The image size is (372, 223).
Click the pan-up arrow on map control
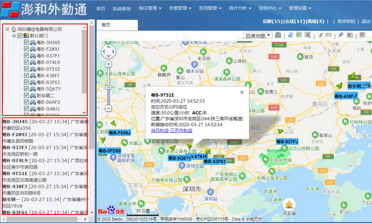click(108, 47)
